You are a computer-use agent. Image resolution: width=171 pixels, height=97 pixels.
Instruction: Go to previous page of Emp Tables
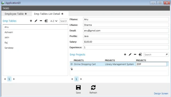pyautogui.click(x=5, y=79)
